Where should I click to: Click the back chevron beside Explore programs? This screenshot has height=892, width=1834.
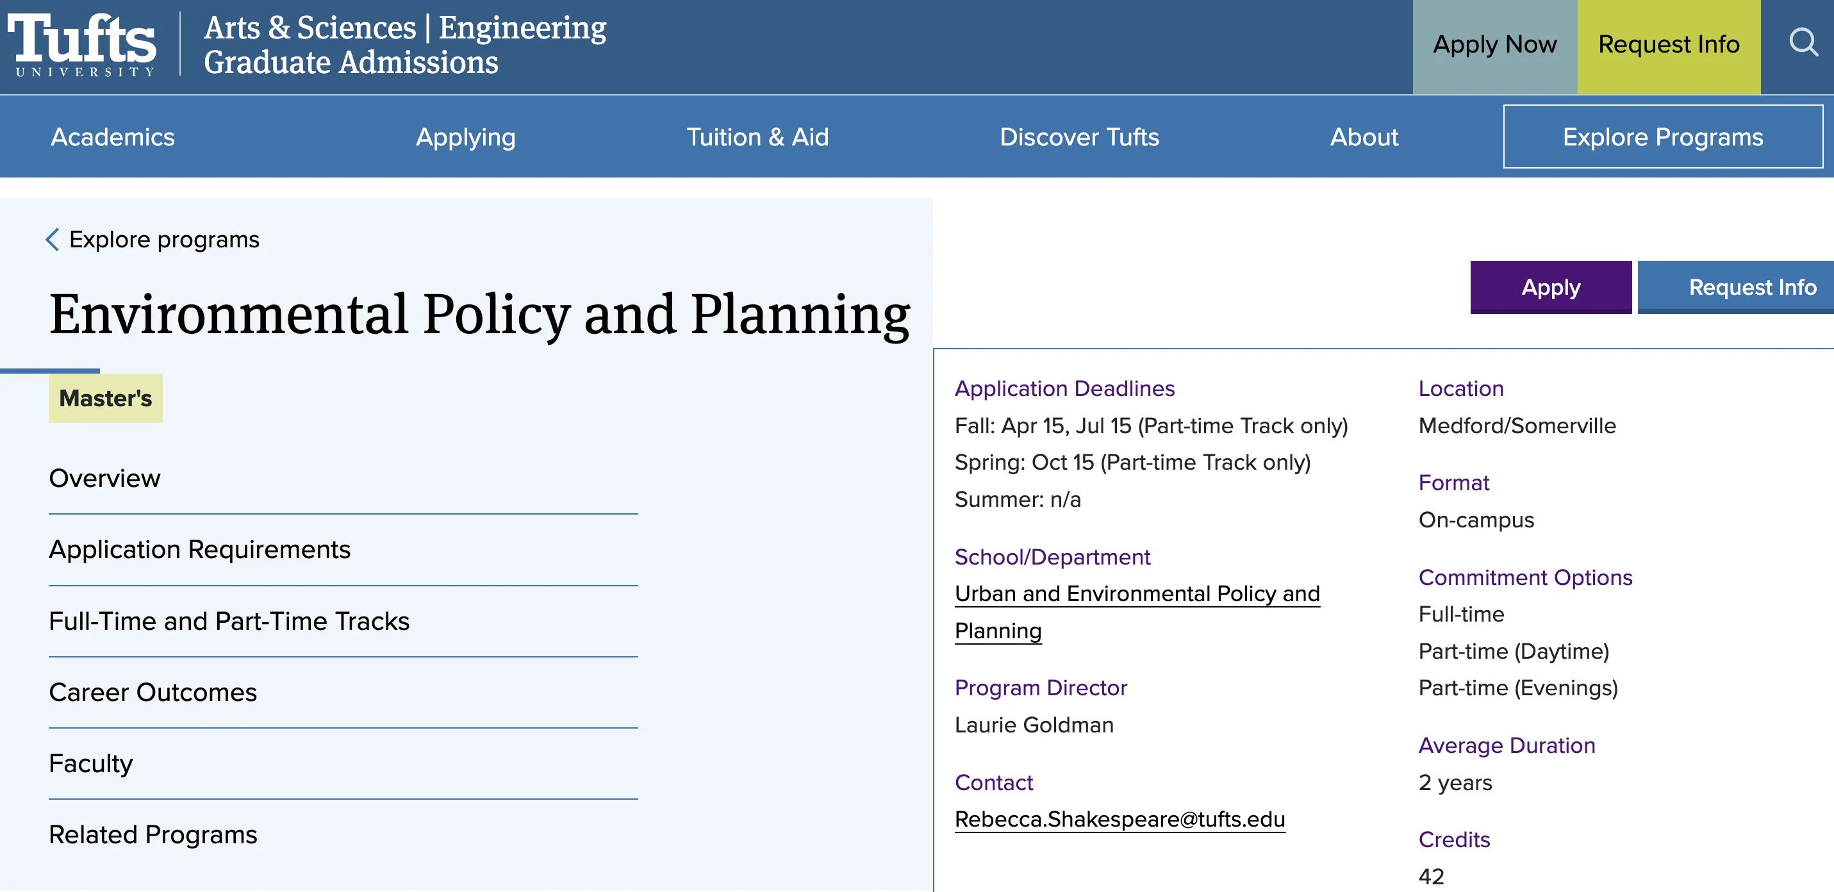point(52,239)
